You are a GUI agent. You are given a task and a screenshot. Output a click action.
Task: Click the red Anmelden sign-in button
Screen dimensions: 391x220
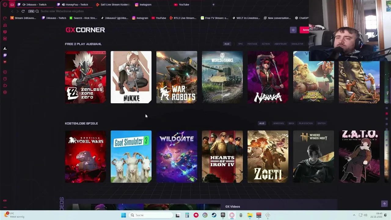pos(305,30)
